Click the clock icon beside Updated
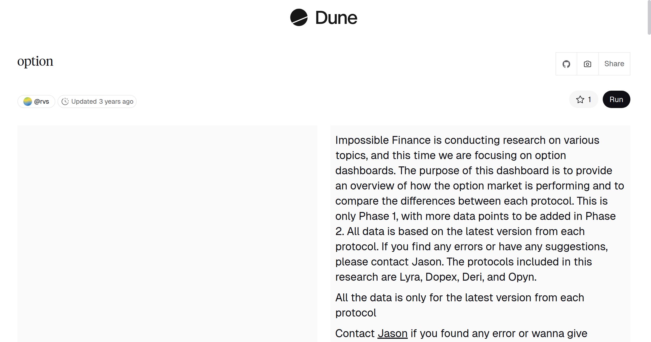 click(x=65, y=102)
